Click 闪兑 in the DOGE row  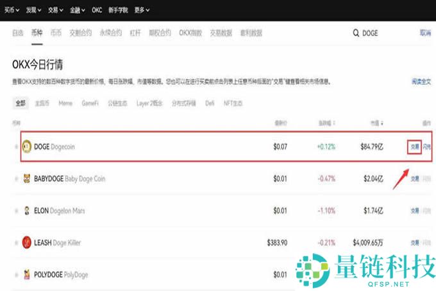pos(427,146)
